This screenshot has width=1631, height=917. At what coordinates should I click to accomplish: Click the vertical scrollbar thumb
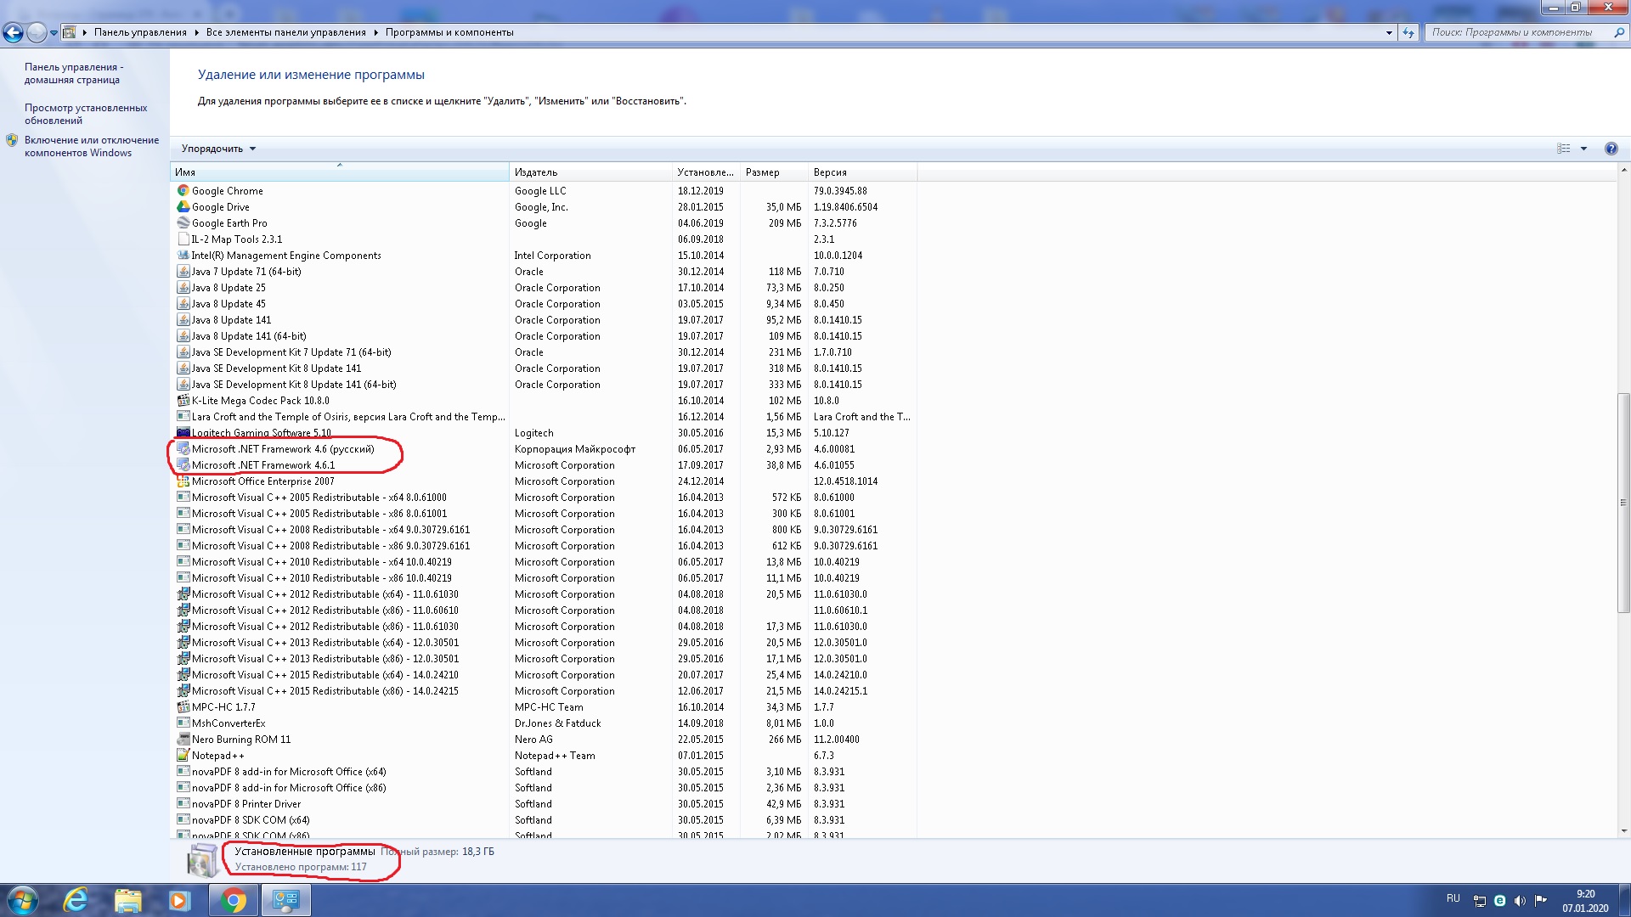coord(1623,501)
